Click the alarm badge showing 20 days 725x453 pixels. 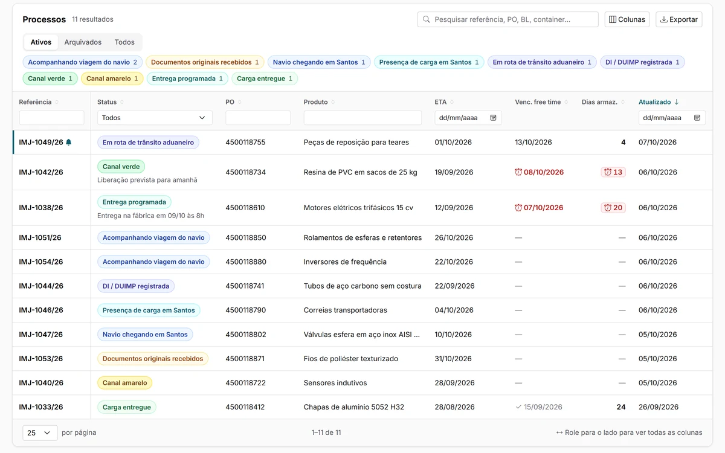click(x=613, y=208)
